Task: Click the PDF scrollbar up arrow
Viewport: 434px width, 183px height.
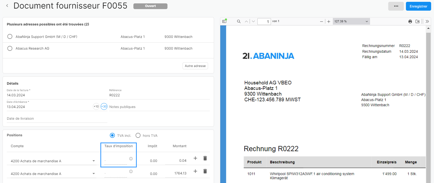Action: tap(428, 28)
